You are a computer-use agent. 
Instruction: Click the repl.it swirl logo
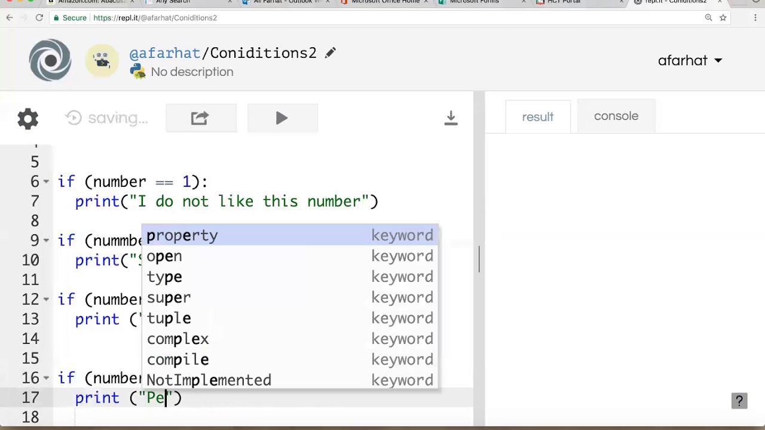pyautogui.click(x=50, y=60)
